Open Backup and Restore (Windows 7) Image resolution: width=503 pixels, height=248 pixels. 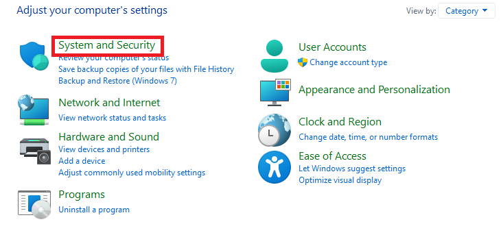(x=117, y=81)
